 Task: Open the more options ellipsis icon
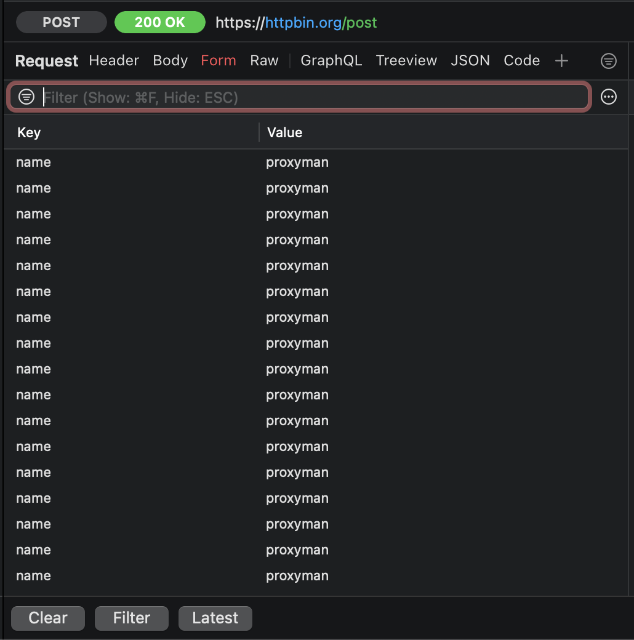coord(608,97)
